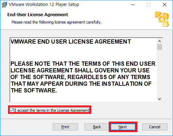This screenshot has height=136, width=173.
Task: Click the VMware yellow boxes logo
Action: [162, 19]
